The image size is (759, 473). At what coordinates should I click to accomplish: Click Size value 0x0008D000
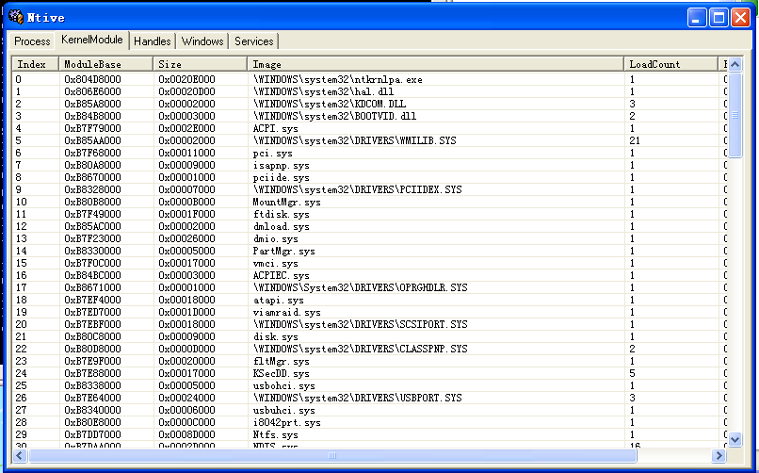(x=186, y=434)
